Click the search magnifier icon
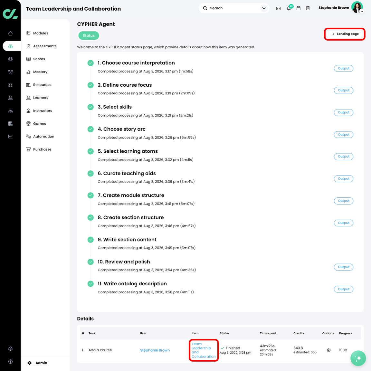This screenshot has height=371, width=371. click(x=205, y=8)
